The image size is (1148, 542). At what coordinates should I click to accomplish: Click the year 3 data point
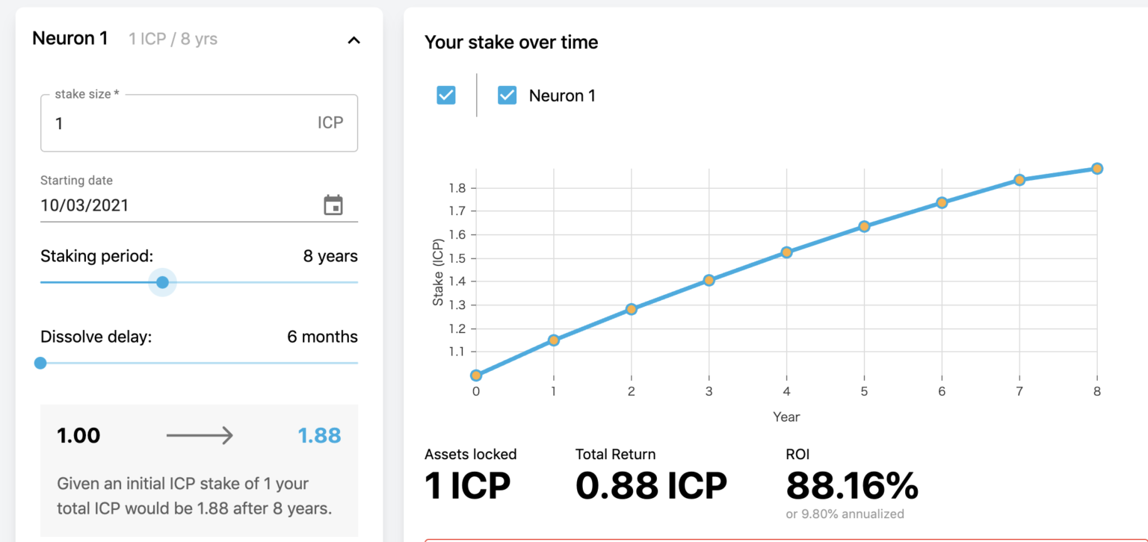click(709, 280)
